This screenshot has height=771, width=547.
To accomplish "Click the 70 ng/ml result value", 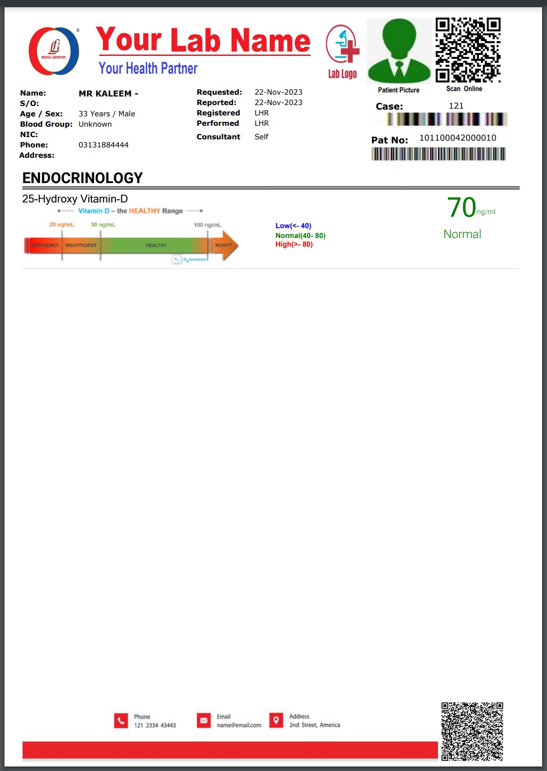I will pos(462,207).
